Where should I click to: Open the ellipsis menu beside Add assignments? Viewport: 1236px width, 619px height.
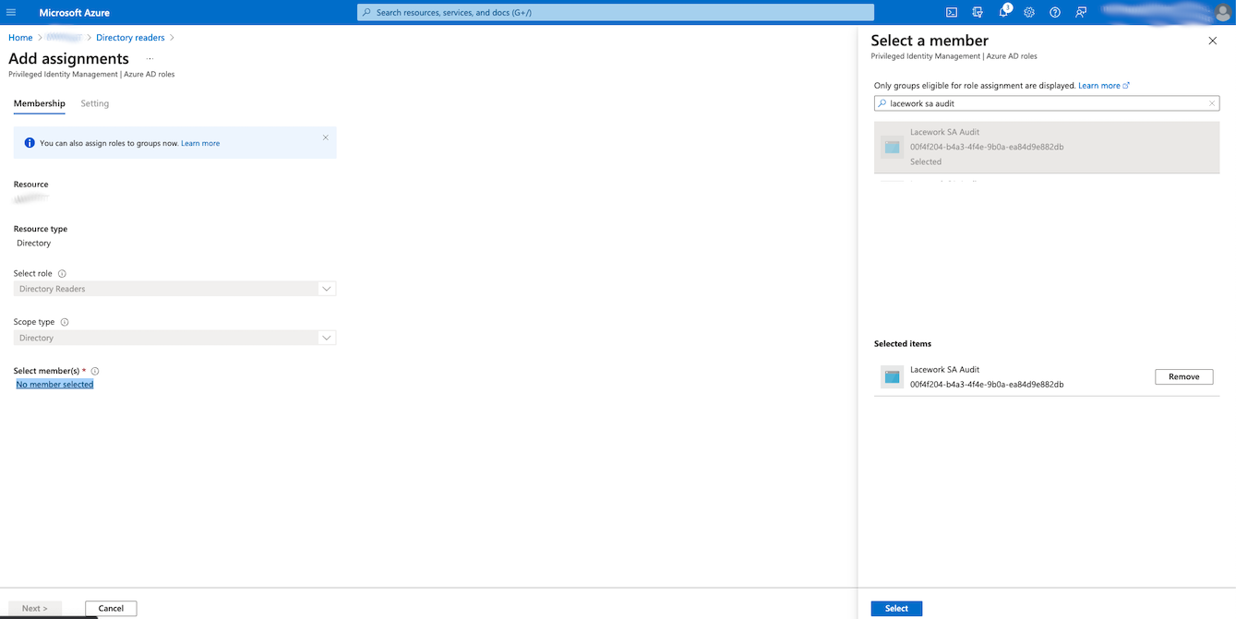[150, 59]
